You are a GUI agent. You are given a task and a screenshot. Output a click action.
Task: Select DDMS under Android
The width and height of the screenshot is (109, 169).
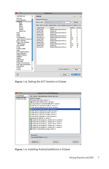(x=21, y=25)
